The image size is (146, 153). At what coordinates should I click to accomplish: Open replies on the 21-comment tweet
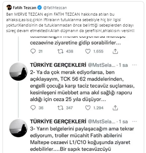(x=33, y=51)
